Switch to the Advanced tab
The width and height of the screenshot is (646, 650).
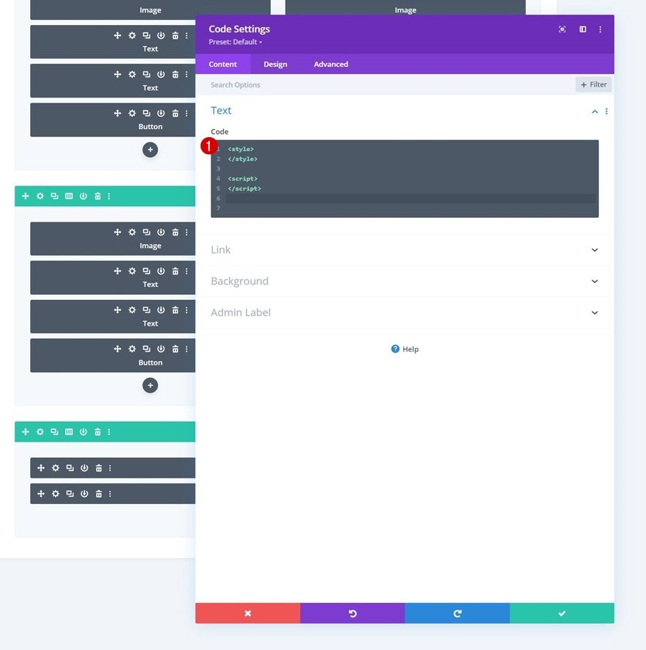(x=331, y=65)
